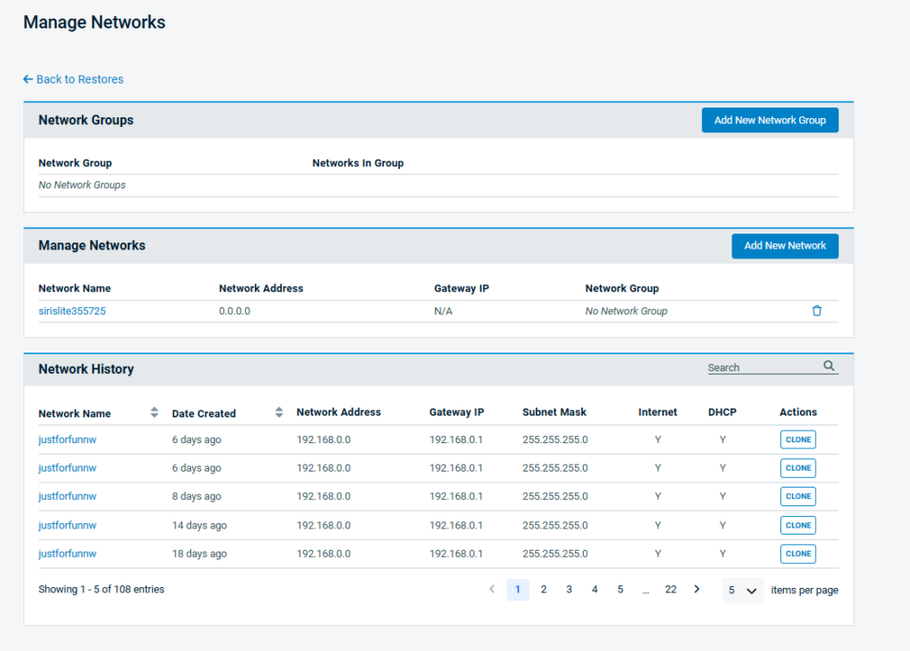Click the Network History section heading
910x651 pixels.
86,369
